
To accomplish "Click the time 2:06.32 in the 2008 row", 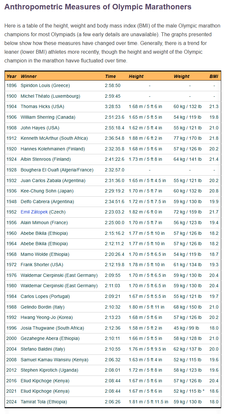I will [x=113, y=360].
